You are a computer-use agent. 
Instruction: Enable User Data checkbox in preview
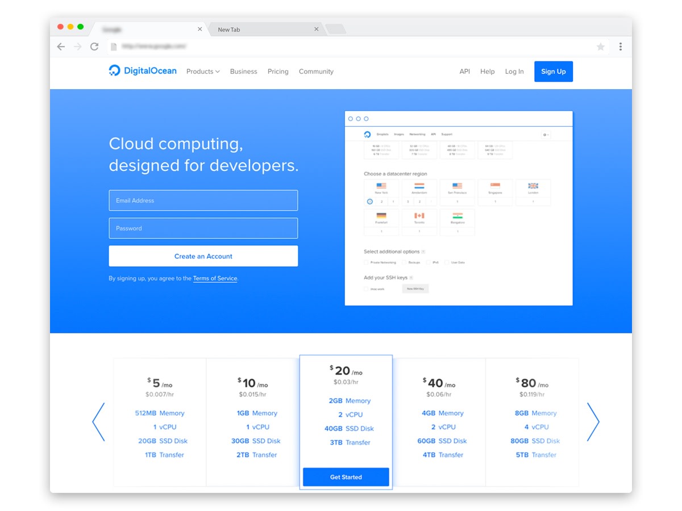click(x=447, y=262)
